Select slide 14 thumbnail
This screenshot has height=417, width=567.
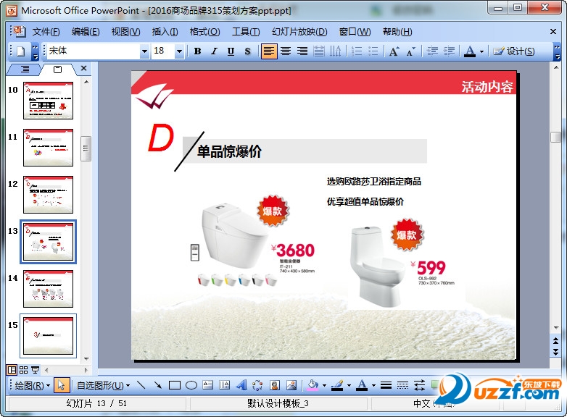click(48, 289)
